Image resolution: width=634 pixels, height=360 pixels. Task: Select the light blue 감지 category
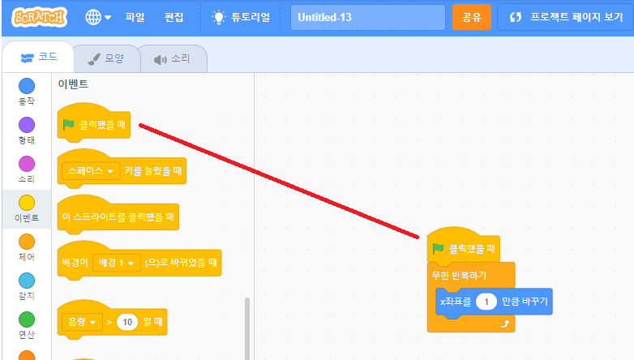[x=27, y=286]
